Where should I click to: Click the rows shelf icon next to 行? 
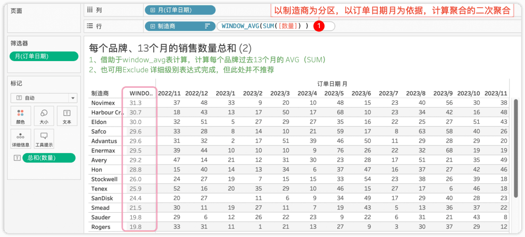90,26
